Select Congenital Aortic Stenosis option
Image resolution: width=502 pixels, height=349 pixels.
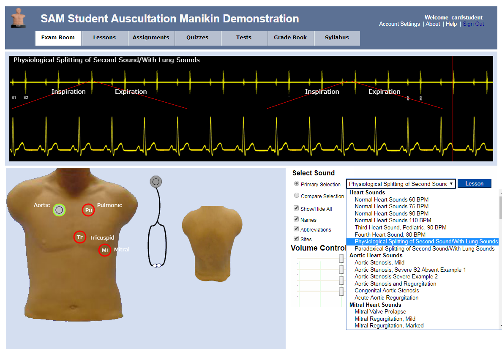click(387, 290)
